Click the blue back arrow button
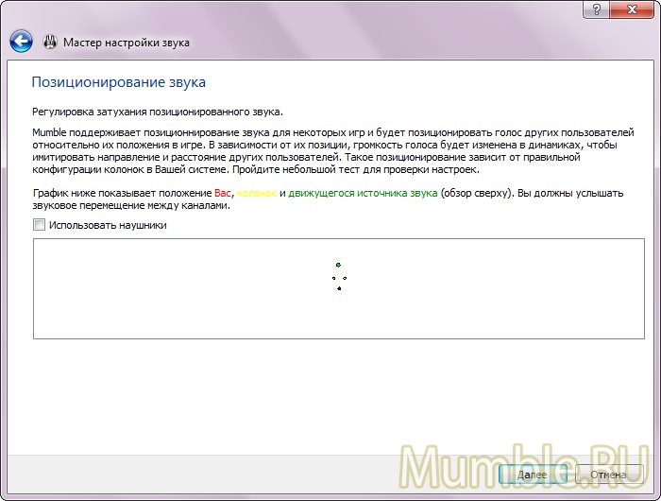The height and width of the screenshot is (501, 661). (x=21, y=42)
